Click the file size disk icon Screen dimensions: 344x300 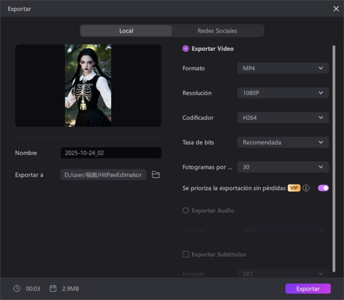tap(53, 289)
